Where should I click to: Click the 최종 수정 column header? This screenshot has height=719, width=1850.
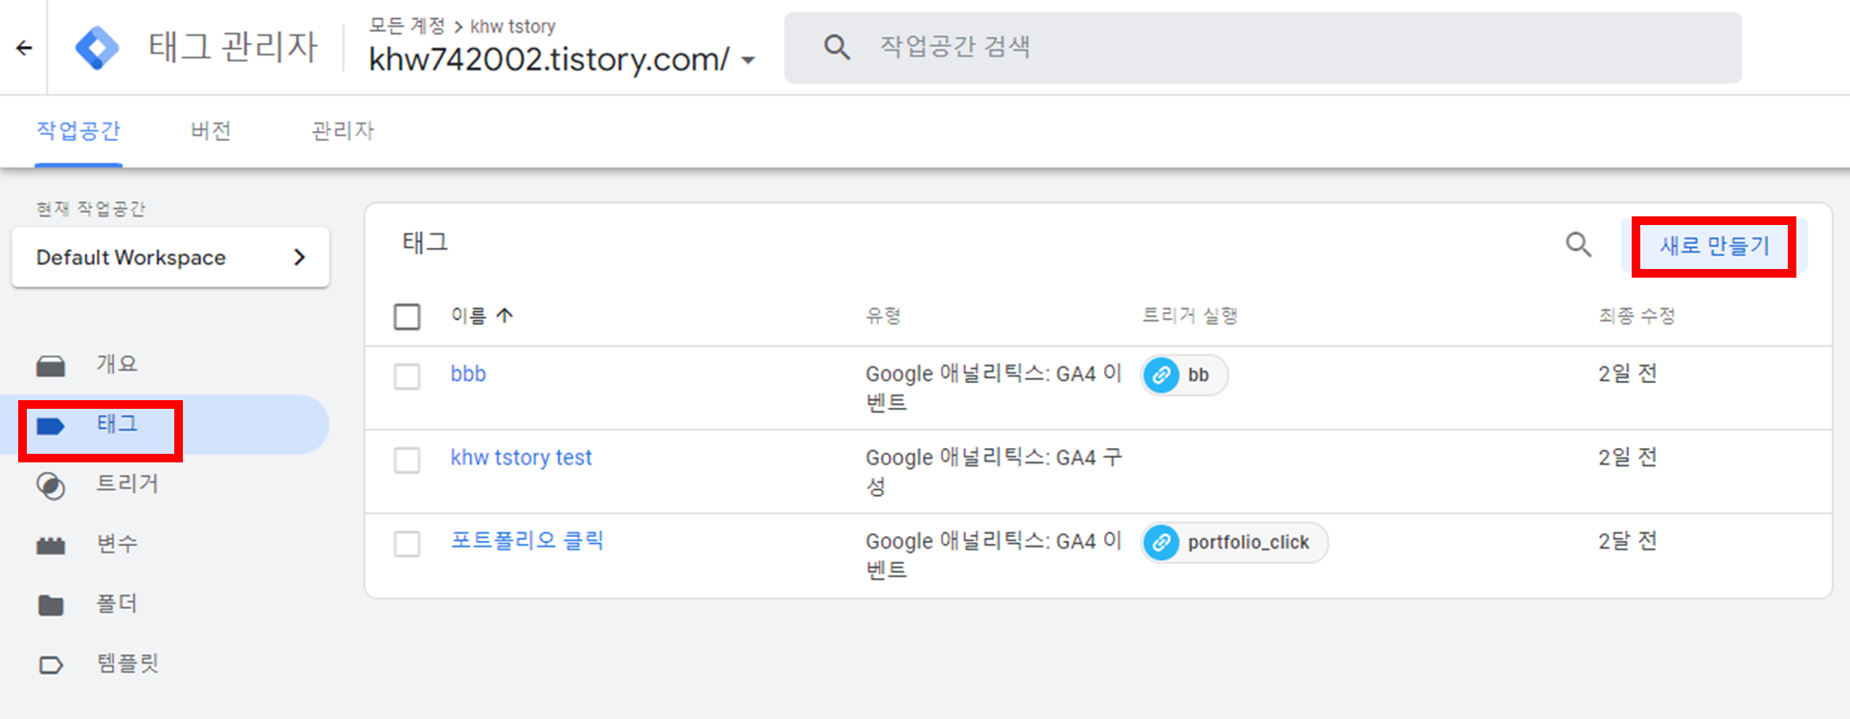click(x=1636, y=315)
